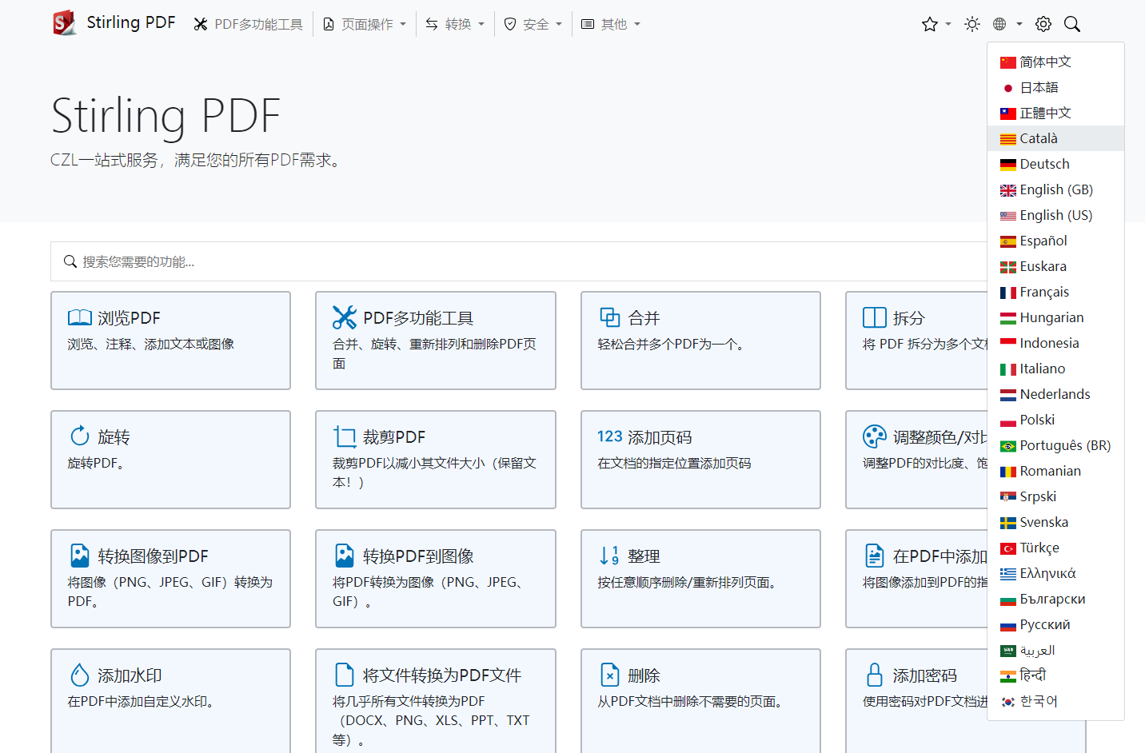Select Indonesia language
Screen dimensions: 1145x753
(x=1055, y=343)
